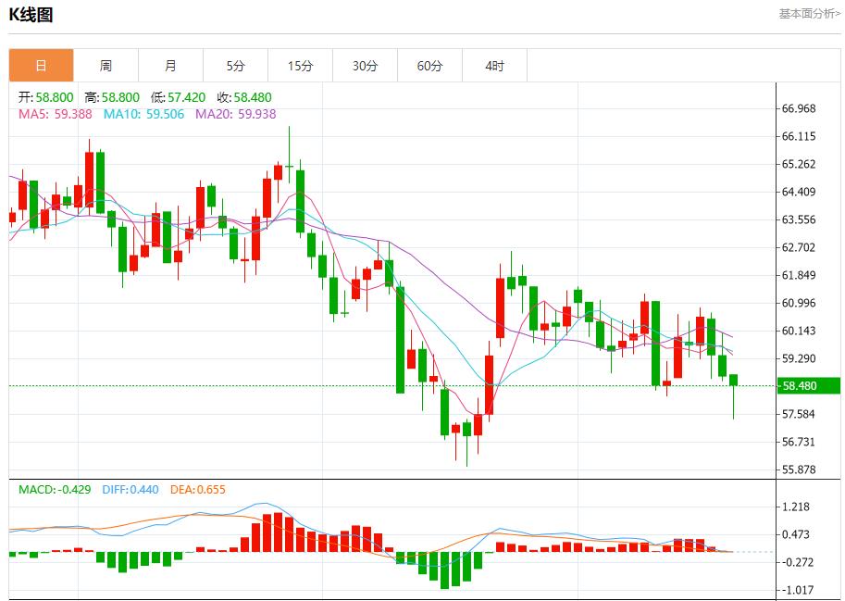
Task: Open the 月 monthly chart tab
Action: [170, 66]
